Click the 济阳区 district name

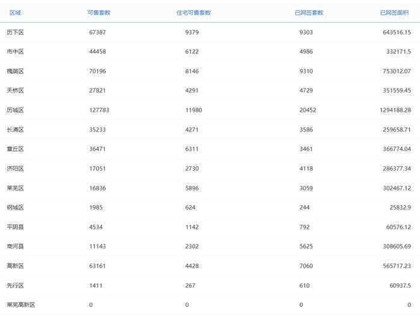15,169
